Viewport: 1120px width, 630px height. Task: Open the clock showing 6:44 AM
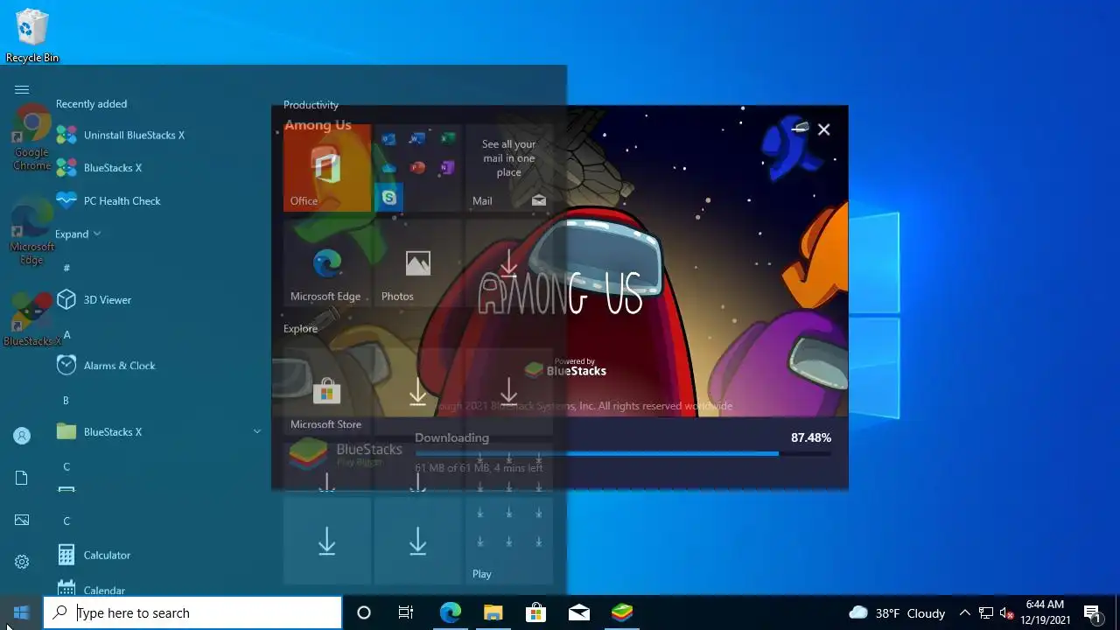1046,612
